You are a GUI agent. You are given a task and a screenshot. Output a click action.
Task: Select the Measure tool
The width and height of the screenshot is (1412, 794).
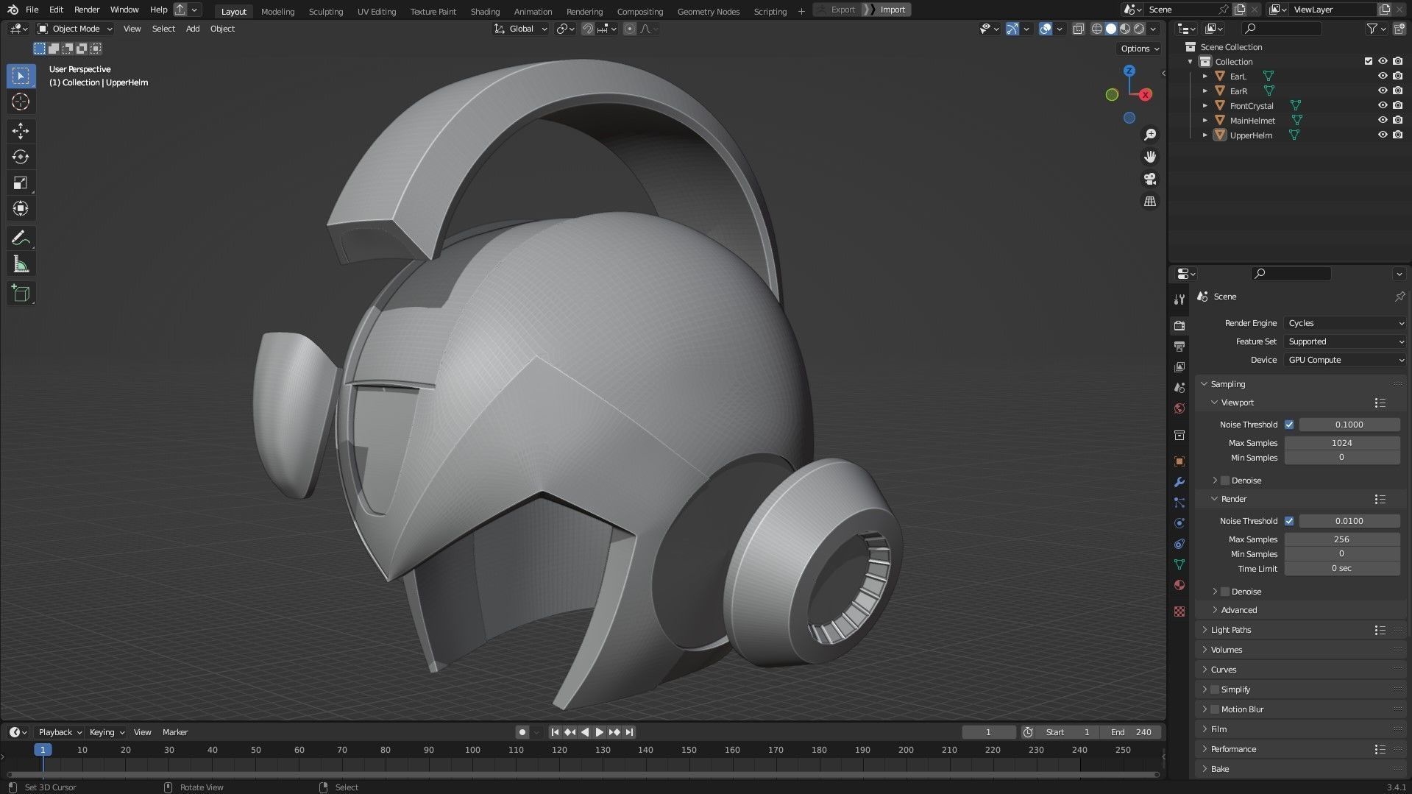point(21,265)
